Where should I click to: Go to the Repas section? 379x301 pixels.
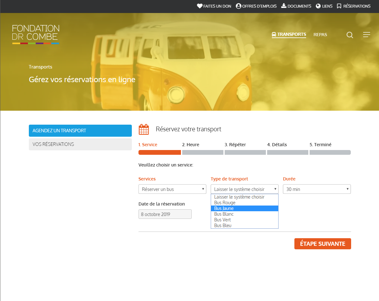(x=320, y=35)
